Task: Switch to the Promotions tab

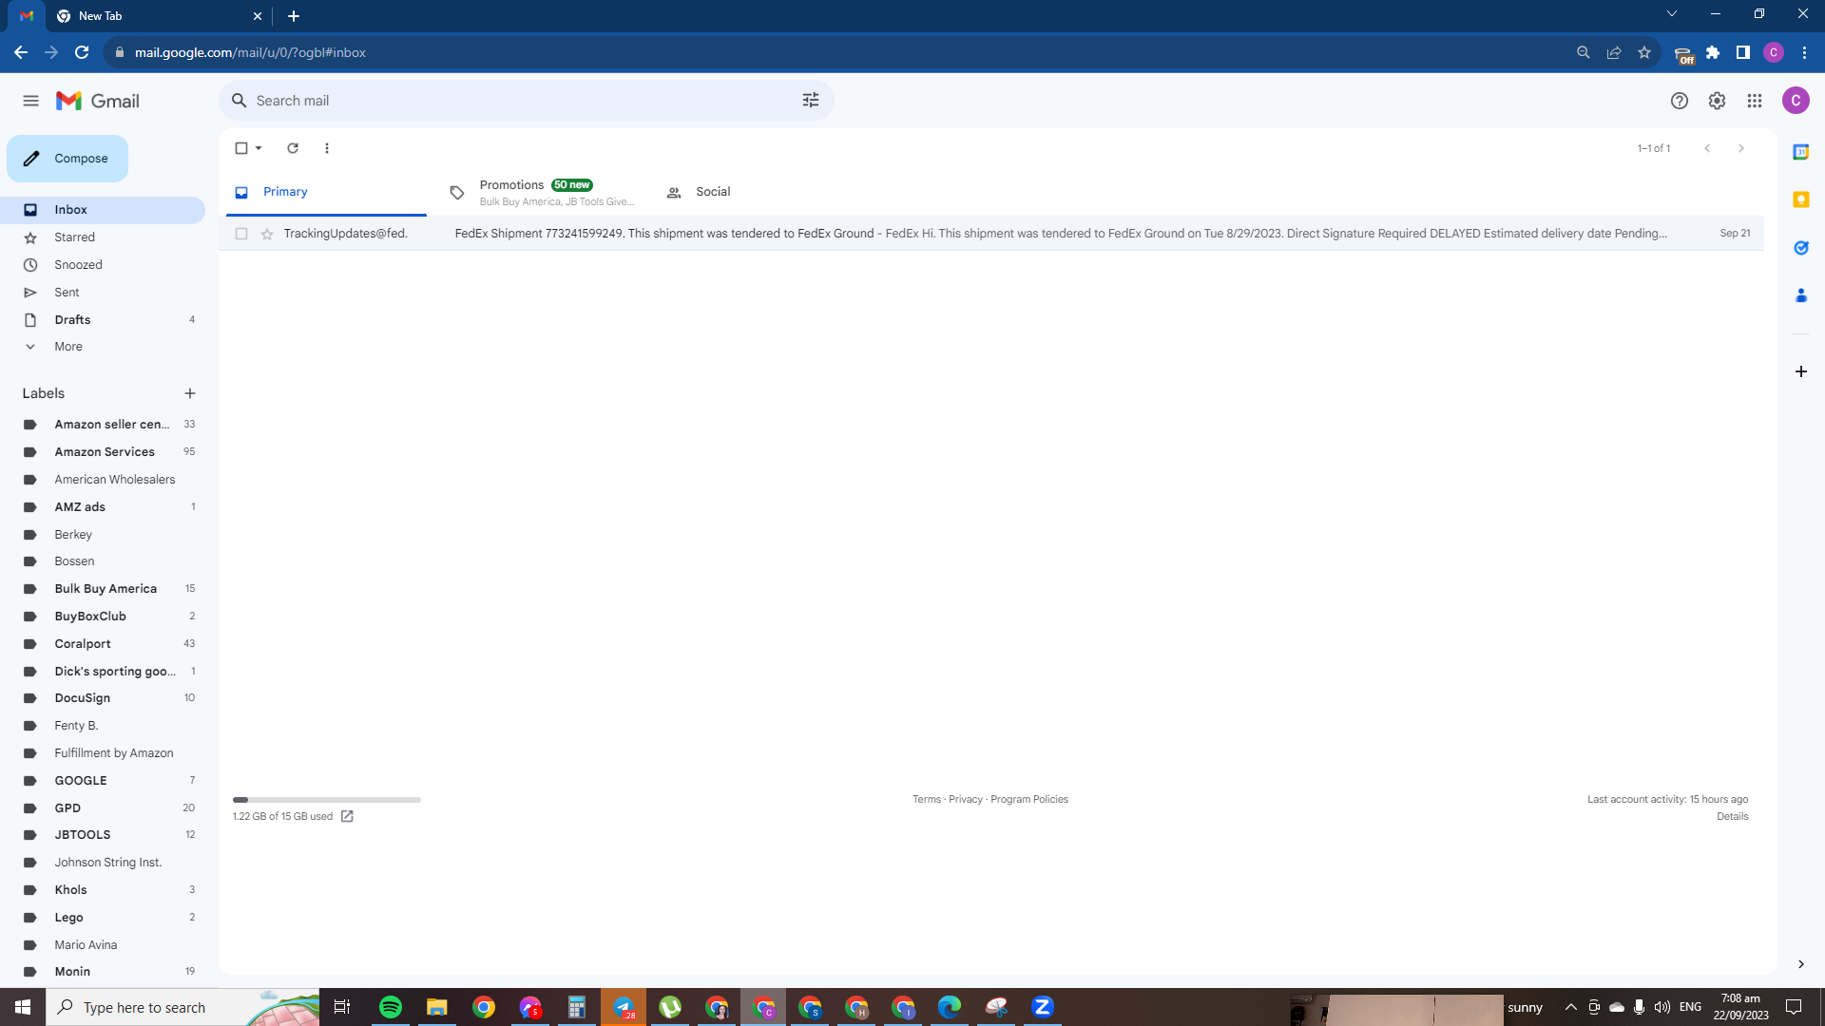Action: pos(544,192)
